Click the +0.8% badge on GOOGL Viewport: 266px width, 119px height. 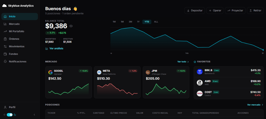coord(84,71)
